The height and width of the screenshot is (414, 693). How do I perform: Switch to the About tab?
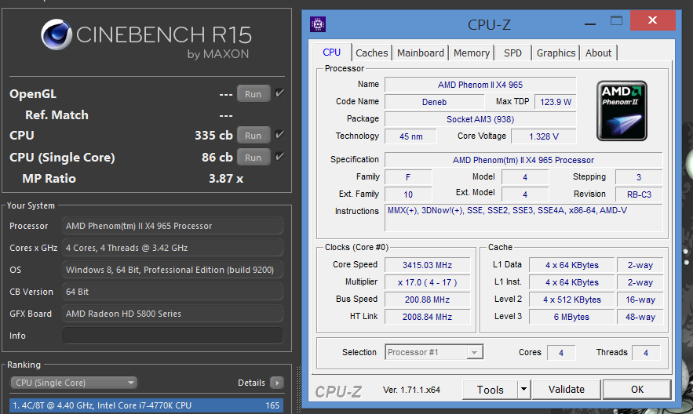598,53
